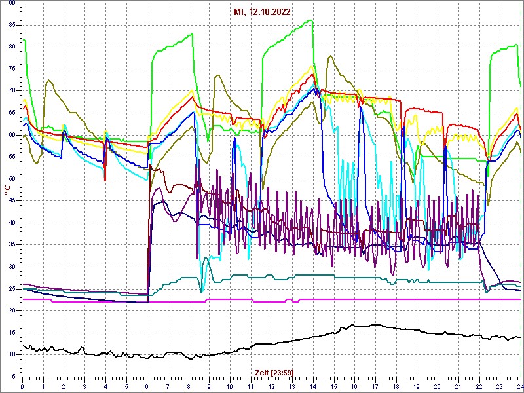Pick the 6 hour label on time axis
The image size is (524, 393).
[147, 387]
